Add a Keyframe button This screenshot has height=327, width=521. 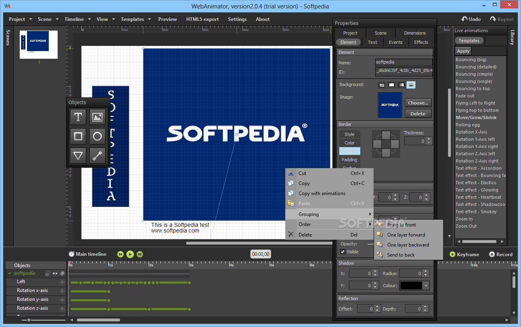(464, 254)
